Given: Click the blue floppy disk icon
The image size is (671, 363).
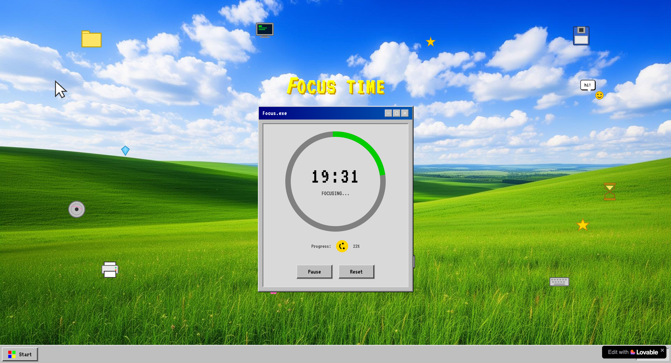Looking at the screenshot, I should pos(581,36).
